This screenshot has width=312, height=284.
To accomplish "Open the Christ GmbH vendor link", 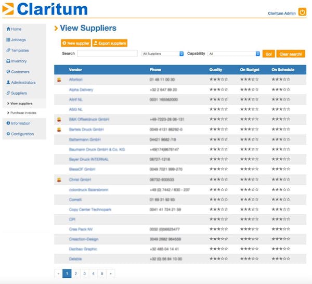I will pyautogui.click(x=80, y=180).
